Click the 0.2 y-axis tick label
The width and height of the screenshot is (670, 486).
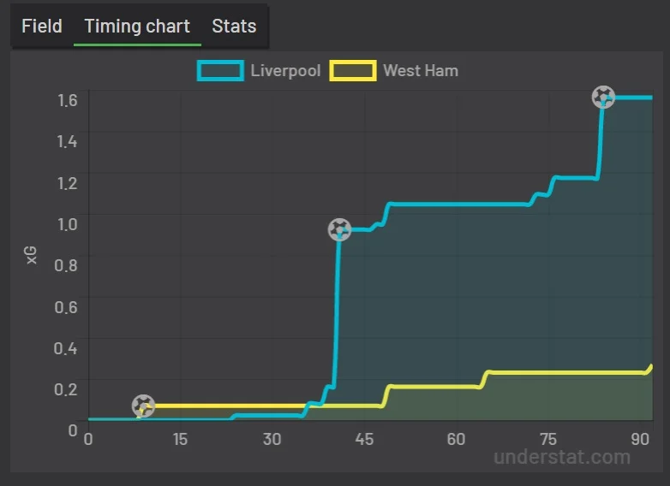click(x=67, y=388)
